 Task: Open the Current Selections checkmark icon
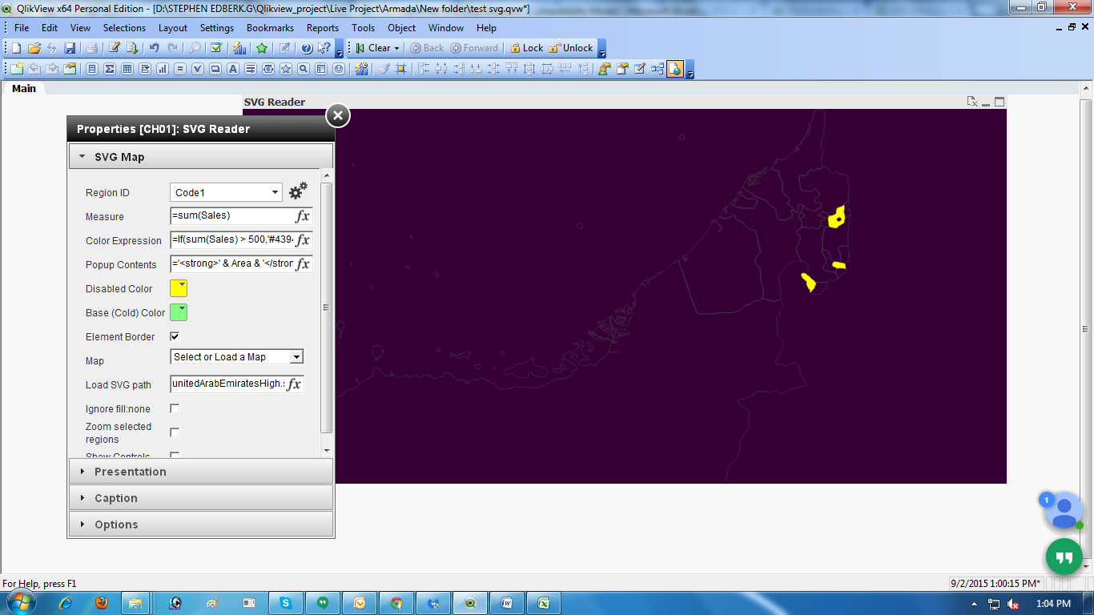[216, 48]
